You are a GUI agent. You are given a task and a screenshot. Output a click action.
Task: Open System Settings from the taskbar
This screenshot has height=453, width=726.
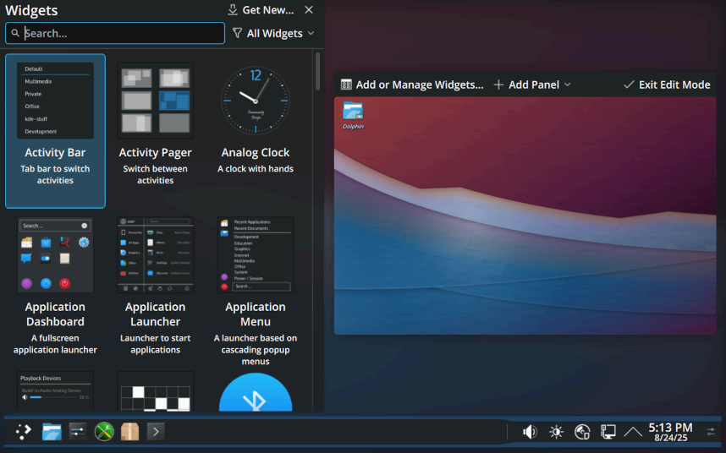(78, 432)
